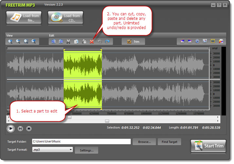Click the FREETRIM MP3 title logo
The width and height of the screenshot is (234, 164).
20,5
